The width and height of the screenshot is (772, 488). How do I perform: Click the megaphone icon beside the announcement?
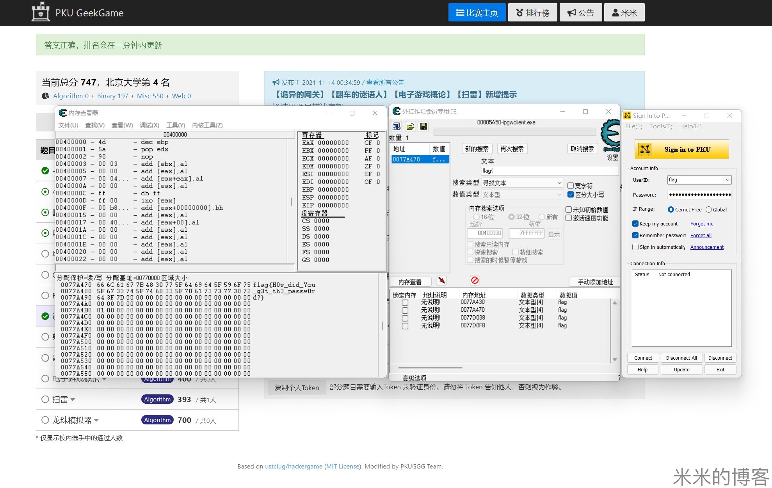276,82
